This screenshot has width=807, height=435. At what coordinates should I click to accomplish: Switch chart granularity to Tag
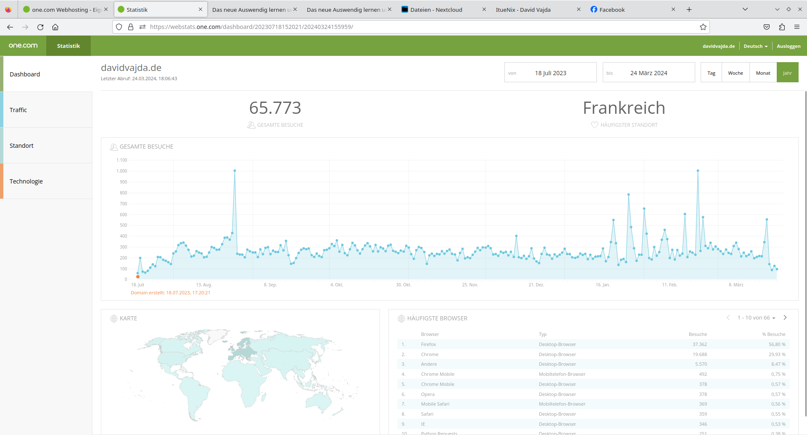point(711,73)
